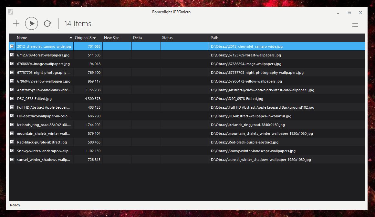Click the size value 1 744 202
Image resolution: width=375 pixels, height=217 pixels.
(93, 124)
